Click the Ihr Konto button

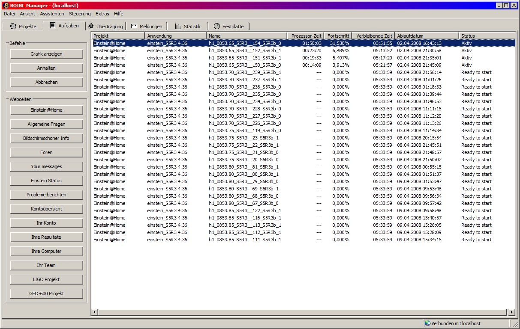(x=46, y=223)
